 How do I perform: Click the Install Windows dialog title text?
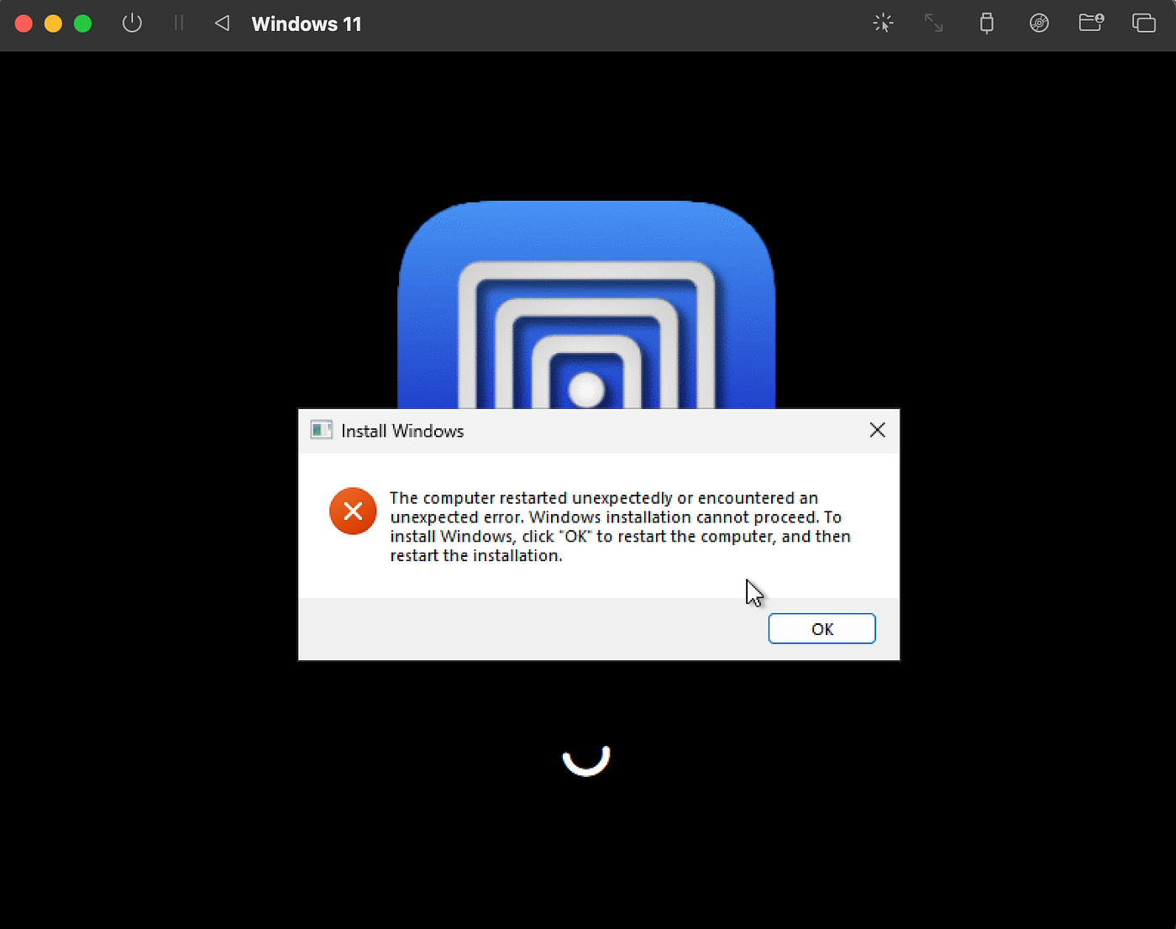click(402, 431)
